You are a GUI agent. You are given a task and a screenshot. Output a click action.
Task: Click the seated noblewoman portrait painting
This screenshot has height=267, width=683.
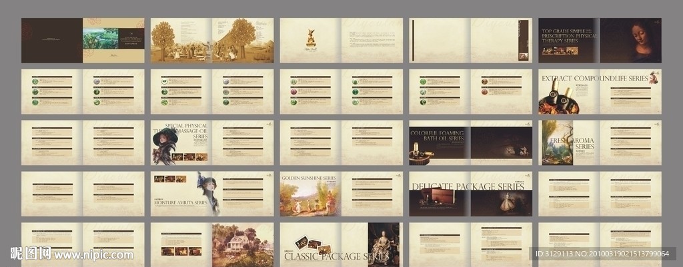383,245
